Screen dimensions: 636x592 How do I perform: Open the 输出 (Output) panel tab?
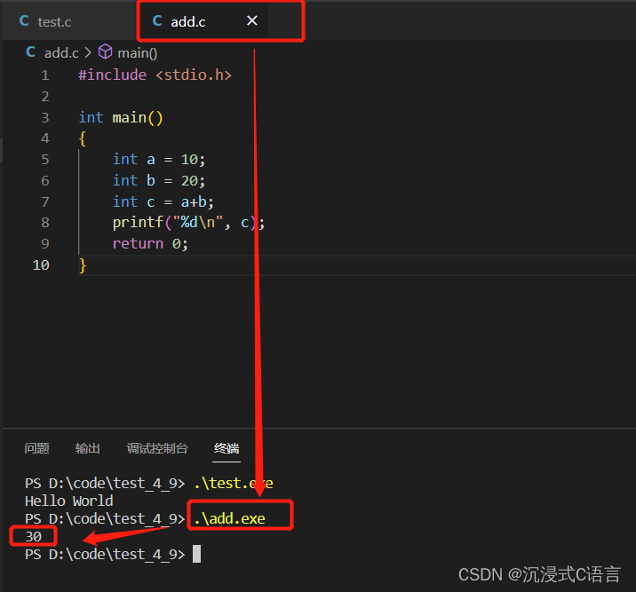click(88, 448)
